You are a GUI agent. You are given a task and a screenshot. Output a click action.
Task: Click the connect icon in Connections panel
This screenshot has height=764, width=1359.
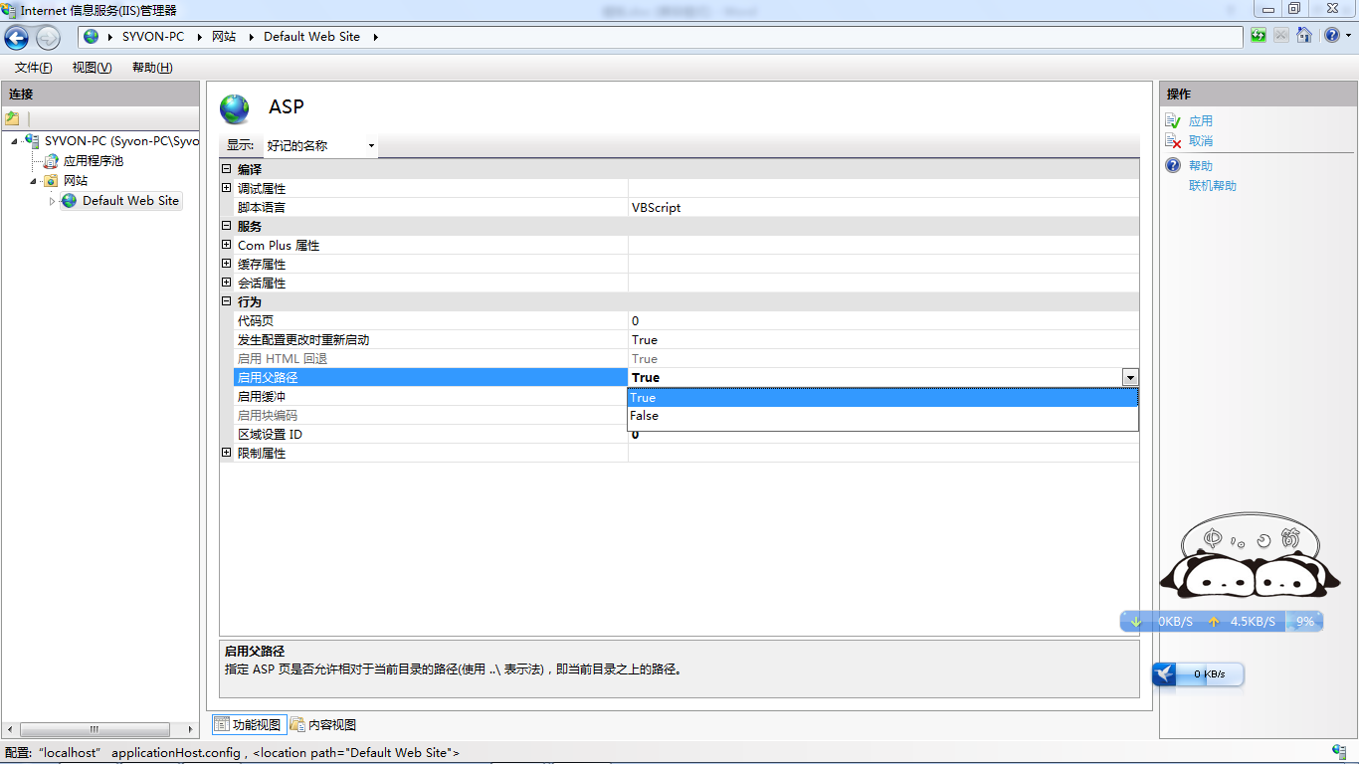point(13,118)
